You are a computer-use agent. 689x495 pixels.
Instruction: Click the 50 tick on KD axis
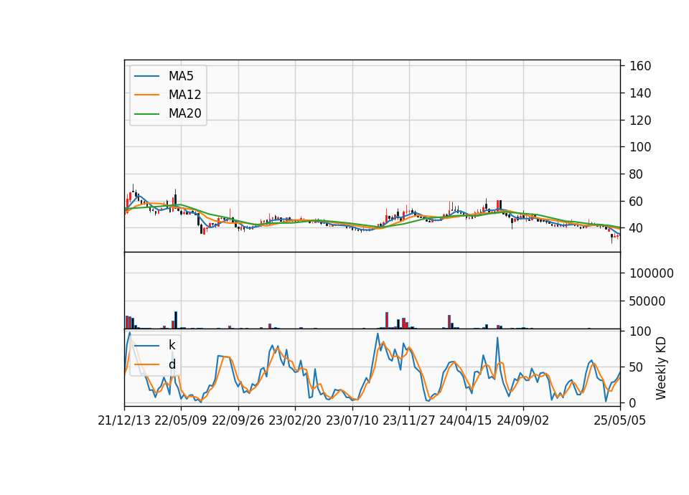637,367
